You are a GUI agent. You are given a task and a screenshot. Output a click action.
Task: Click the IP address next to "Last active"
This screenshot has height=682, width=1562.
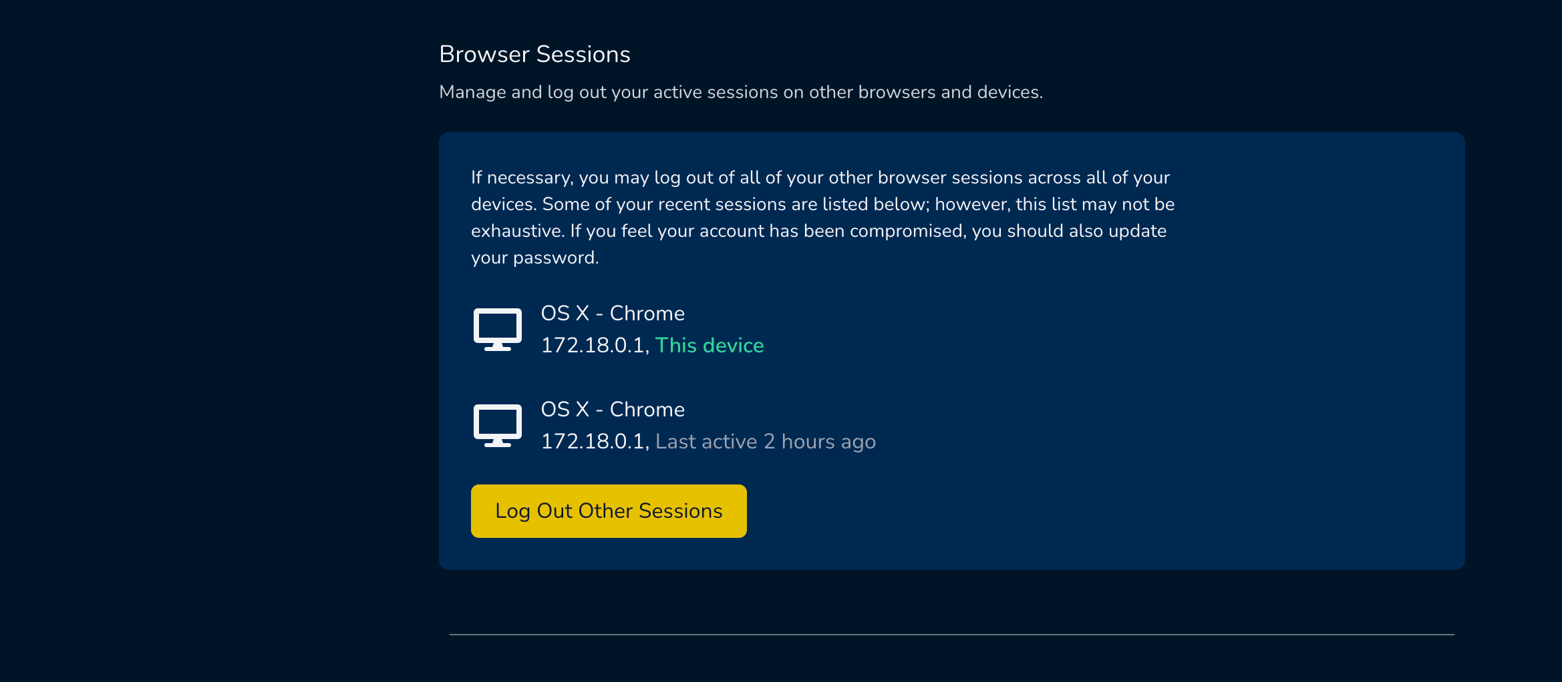click(594, 441)
